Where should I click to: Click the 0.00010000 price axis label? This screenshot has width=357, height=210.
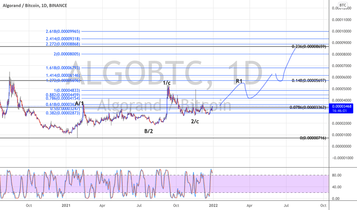tap(342, 31)
